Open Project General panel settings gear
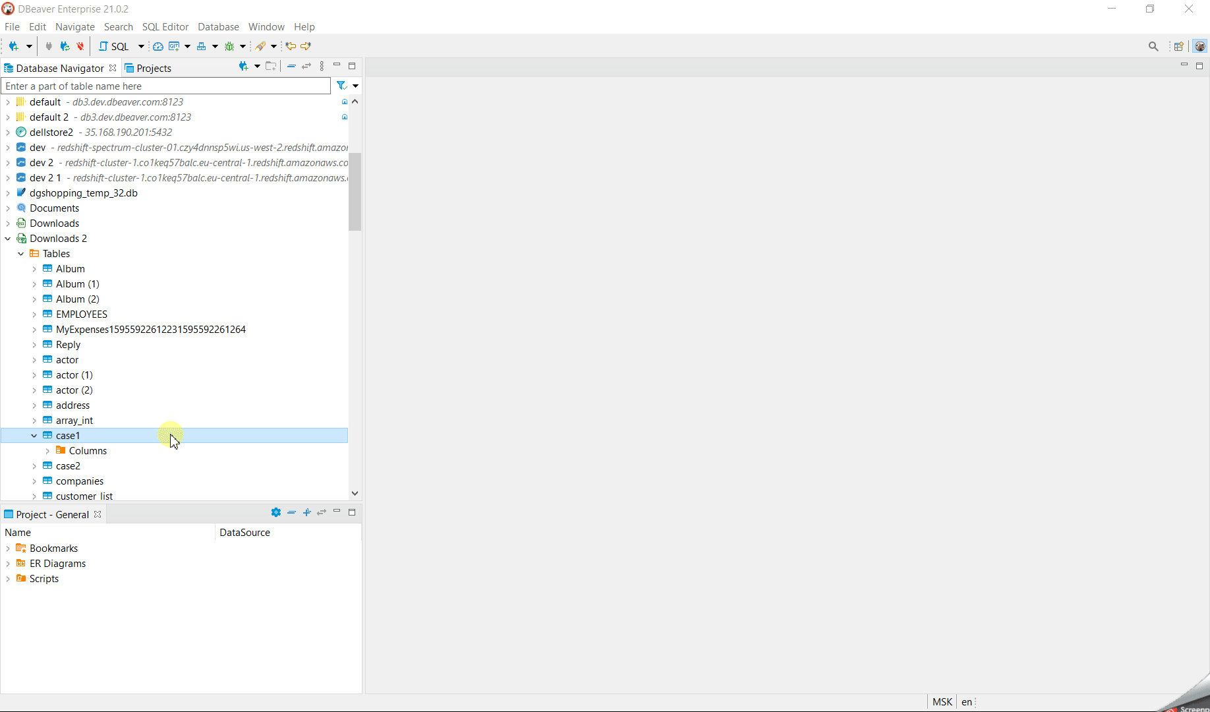Image resolution: width=1210 pixels, height=712 pixels. tap(276, 513)
